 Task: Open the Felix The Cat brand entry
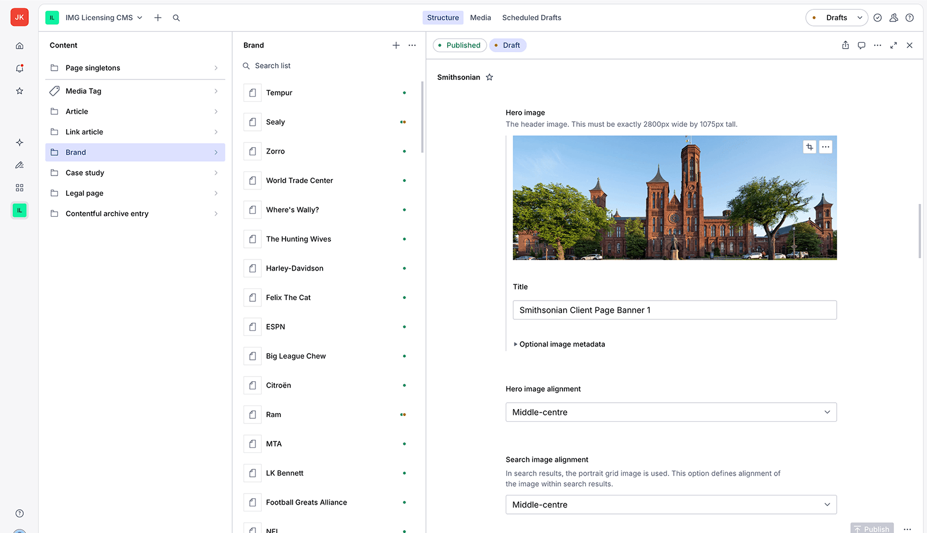[328, 298]
